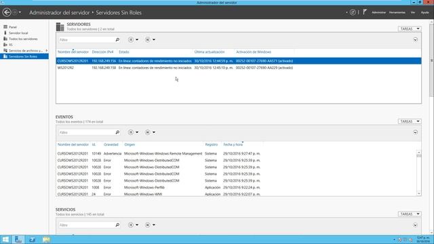The image size is (434, 244).
Task: Sort servers by Dirección IPv4 column
Action: pyautogui.click(x=102, y=52)
